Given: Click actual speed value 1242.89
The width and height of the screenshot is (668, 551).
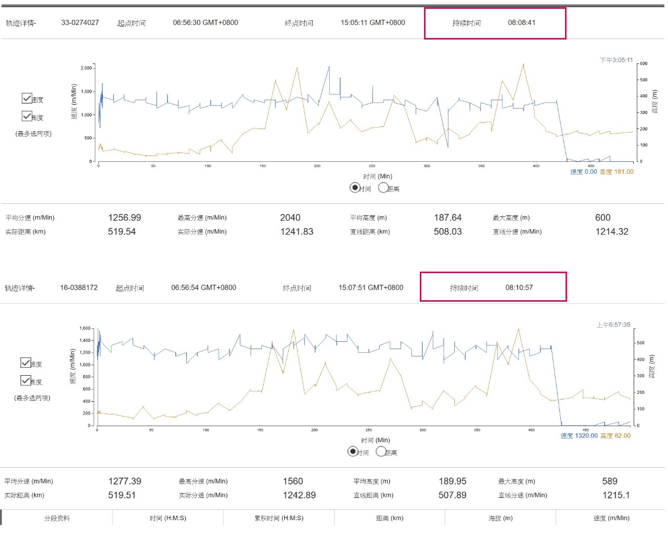Looking at the screenshot, I should click(299, 495).
